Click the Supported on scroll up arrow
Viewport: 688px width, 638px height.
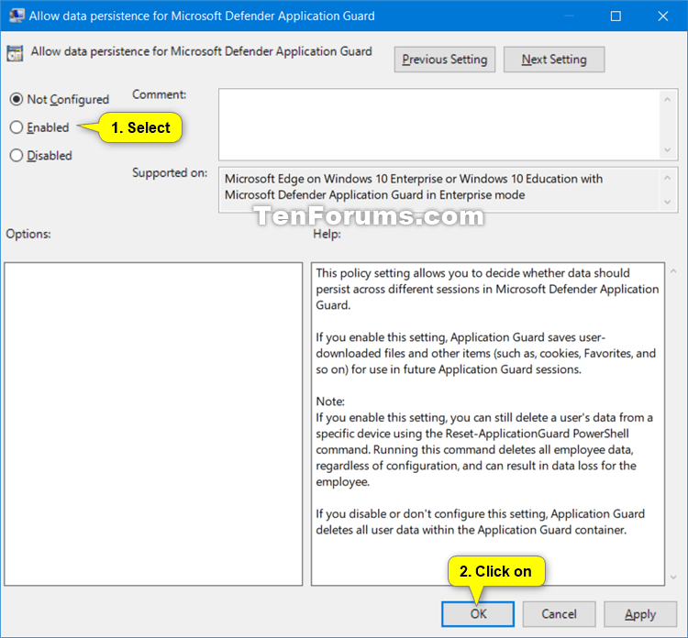[x=668, y=178]
